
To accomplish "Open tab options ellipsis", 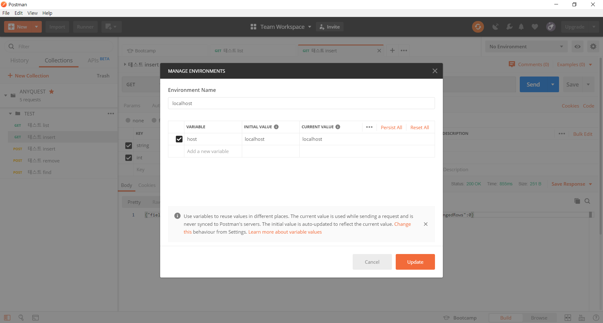I will (404, 50).
